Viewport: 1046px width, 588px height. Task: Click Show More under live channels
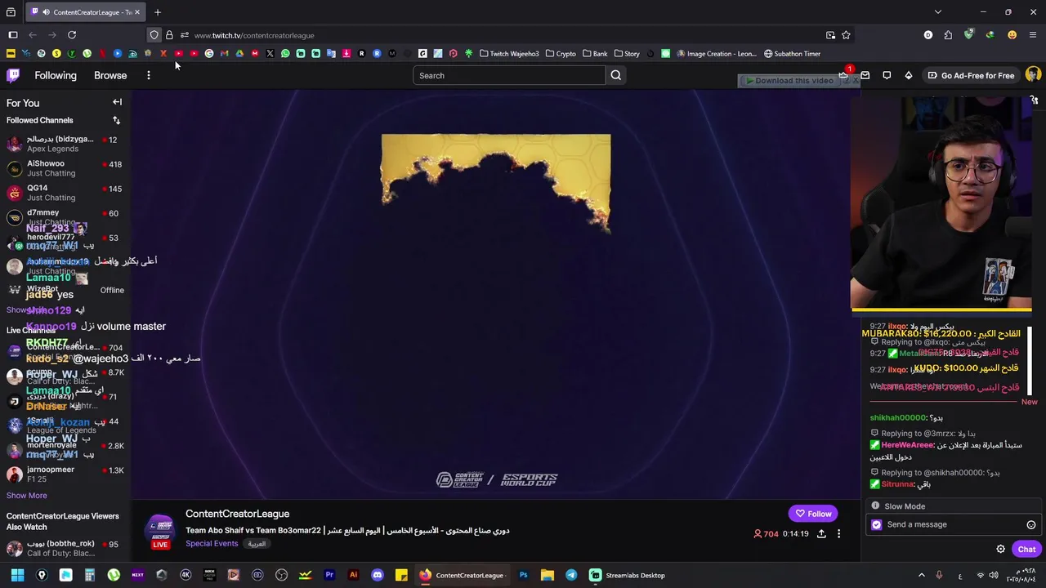point(26,496)
